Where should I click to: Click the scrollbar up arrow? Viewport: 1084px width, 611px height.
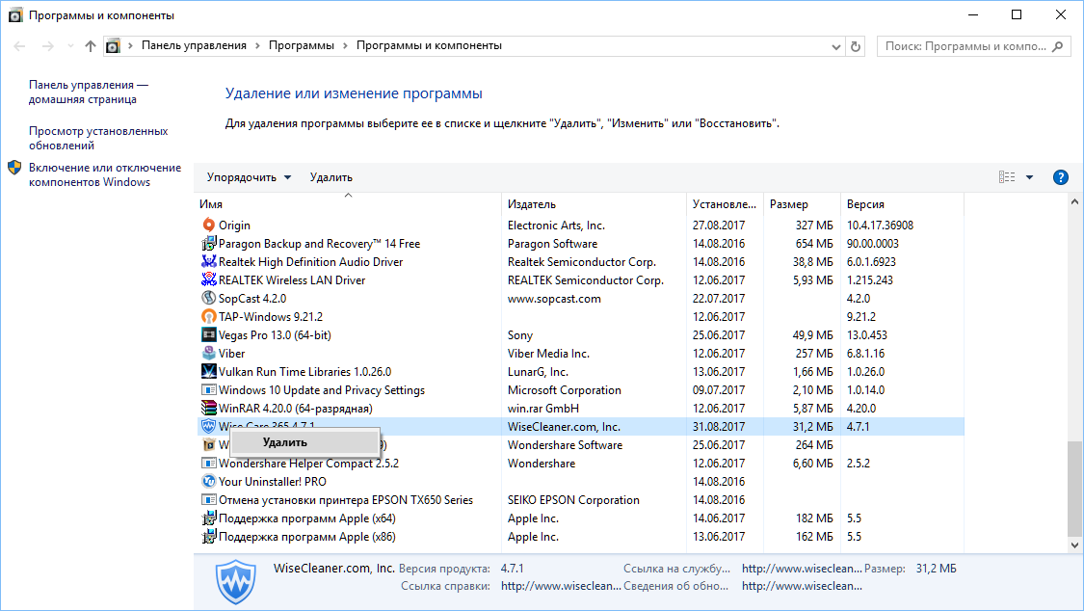[1073, 201]
